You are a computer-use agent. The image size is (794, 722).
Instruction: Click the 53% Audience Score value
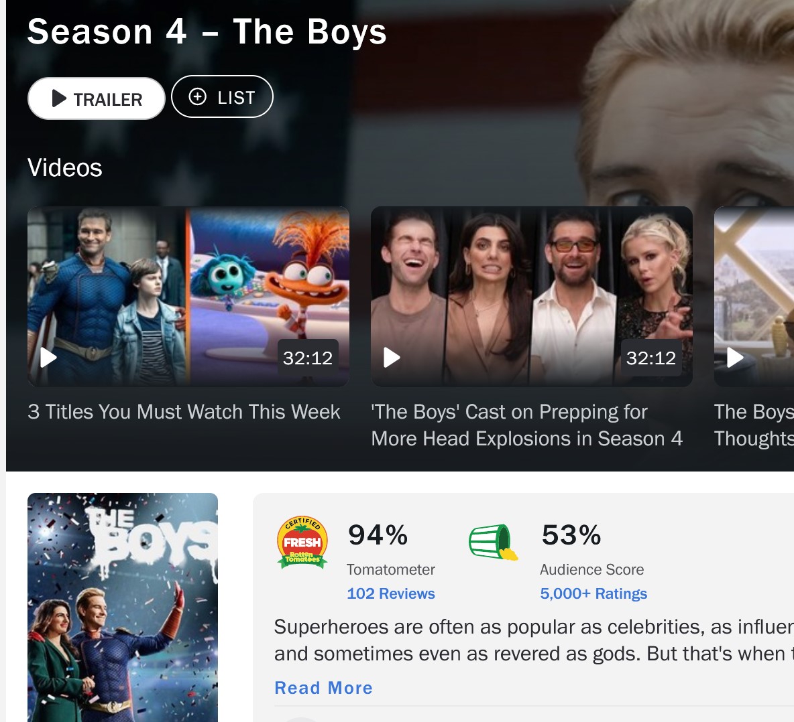tap(571, 535)
